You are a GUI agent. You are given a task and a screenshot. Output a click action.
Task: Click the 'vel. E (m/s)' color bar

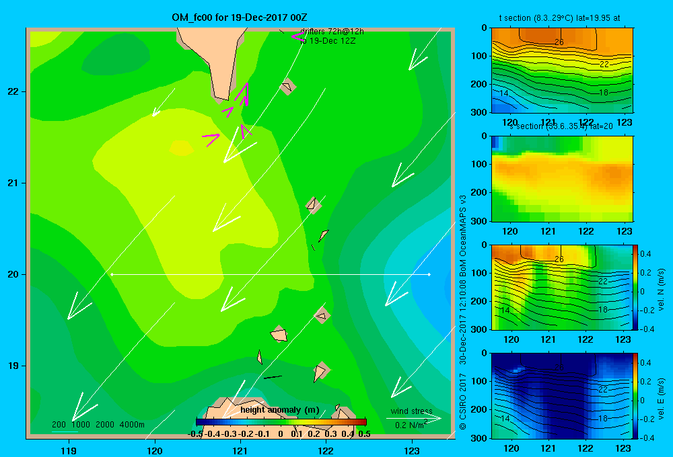636,396
